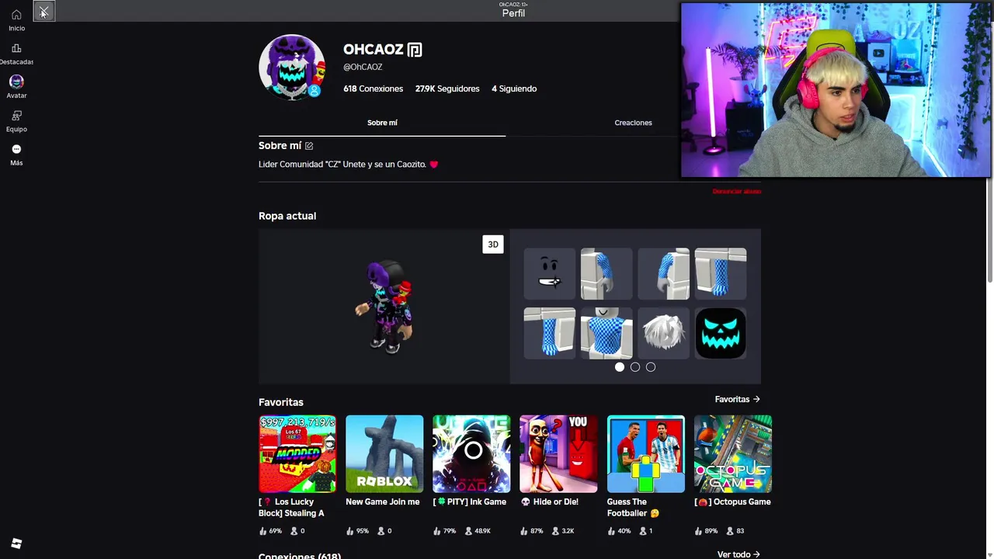Click Denunciar abuso link

point(736,191)
